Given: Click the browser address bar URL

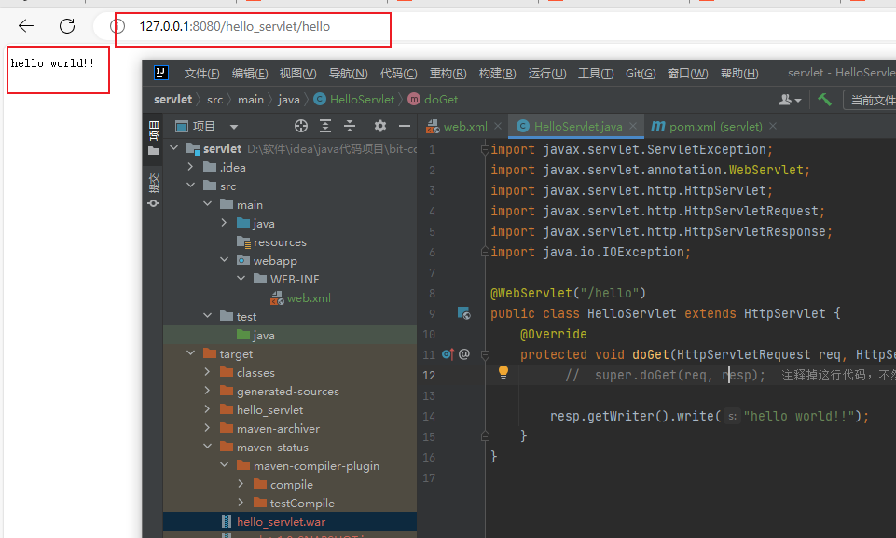Looking at the screenshot, I should 234,26.
